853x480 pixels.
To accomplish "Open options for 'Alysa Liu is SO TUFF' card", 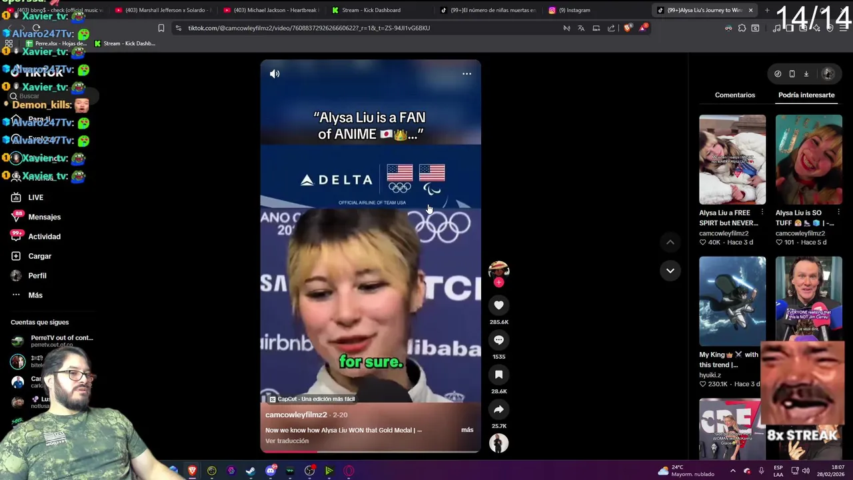I will point(838,213).
